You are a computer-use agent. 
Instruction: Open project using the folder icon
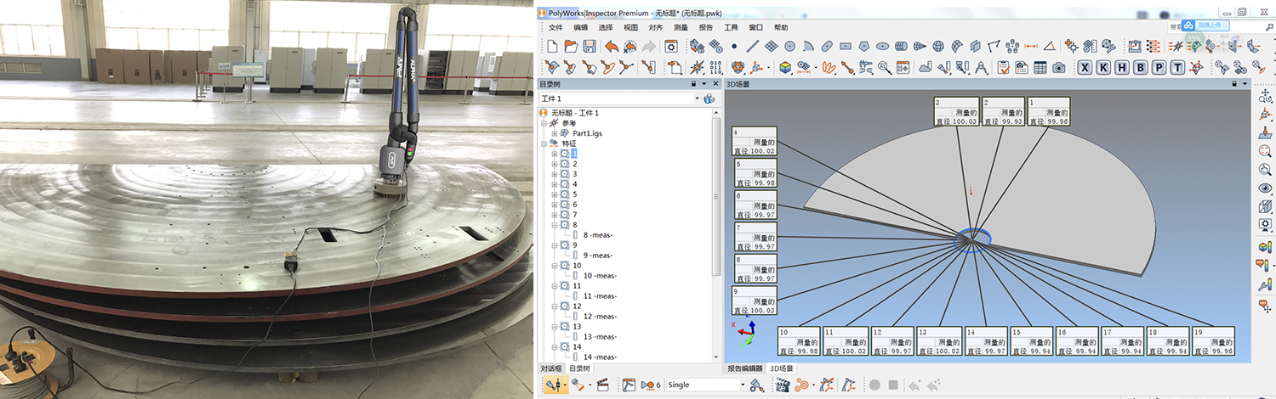570,46
